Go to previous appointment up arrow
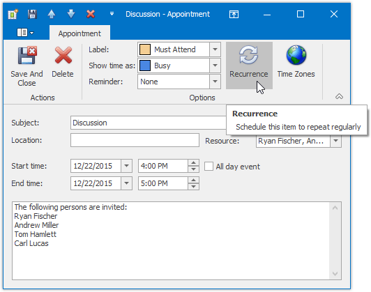Screen dimensions: 371x292 tap(52, 14)
